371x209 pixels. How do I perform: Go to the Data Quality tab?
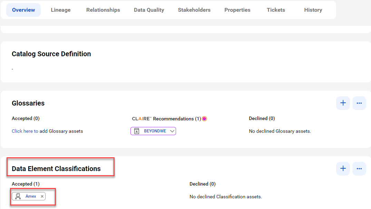click(x=149, y=10)
